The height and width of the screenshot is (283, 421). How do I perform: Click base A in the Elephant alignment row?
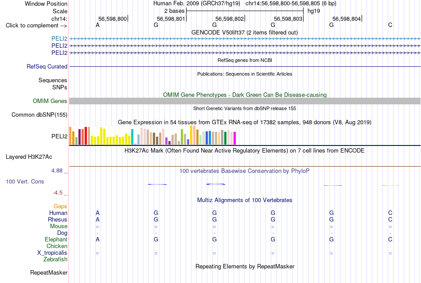coord(98,240)
